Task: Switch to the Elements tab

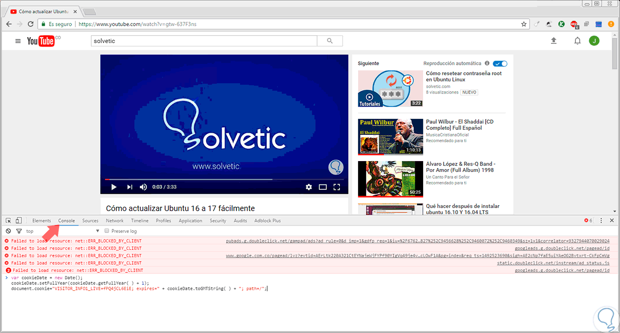Action: (x=42, y=221)
